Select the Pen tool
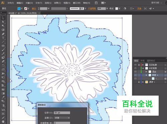Image resolution: width=167 pixels, height=124 pixels. click(3, 34)
